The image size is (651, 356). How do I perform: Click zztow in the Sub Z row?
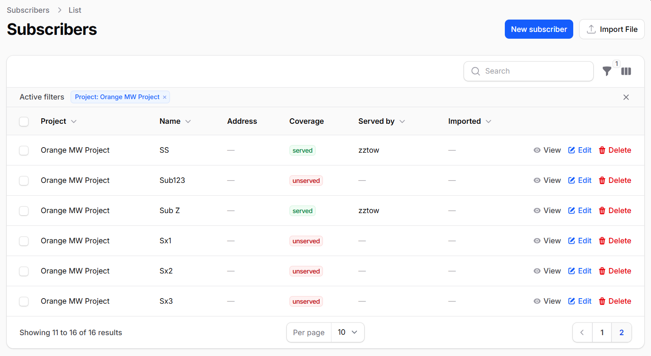click(369, 211)
